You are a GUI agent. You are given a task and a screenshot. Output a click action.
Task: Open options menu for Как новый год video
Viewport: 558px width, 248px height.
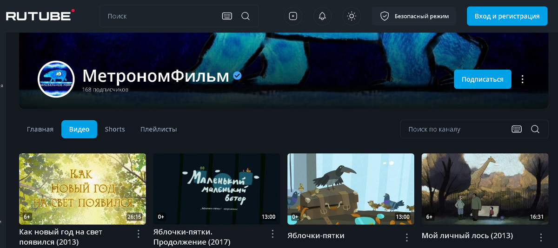tap(138, 234)
